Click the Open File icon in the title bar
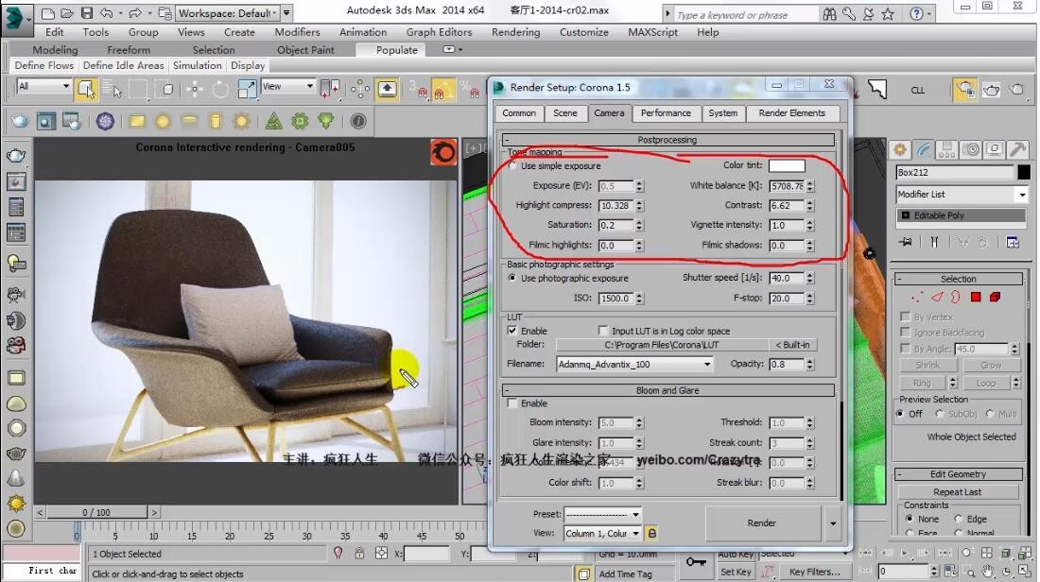This screenshot has width=1040, height=582. coord(67,12)
